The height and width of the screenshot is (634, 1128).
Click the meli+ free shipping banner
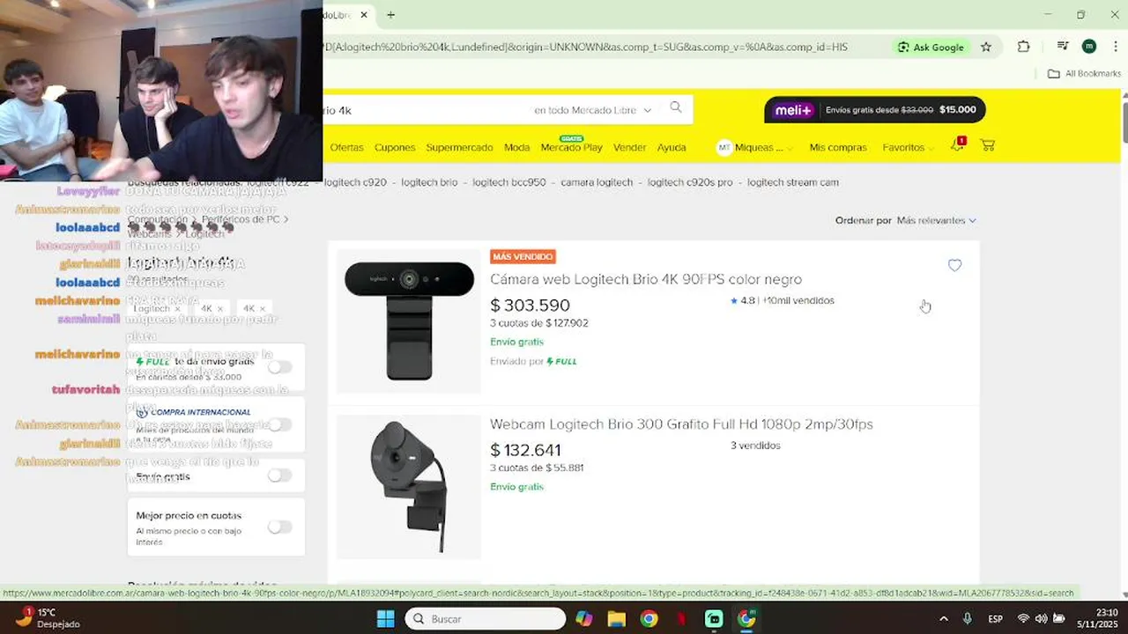[x=874, y=110]
